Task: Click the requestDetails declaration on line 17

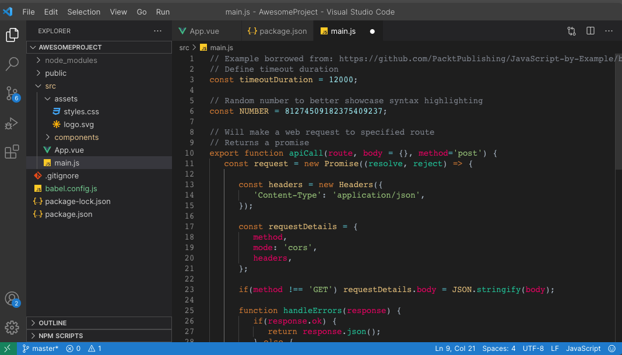Action: coord(303,227)
